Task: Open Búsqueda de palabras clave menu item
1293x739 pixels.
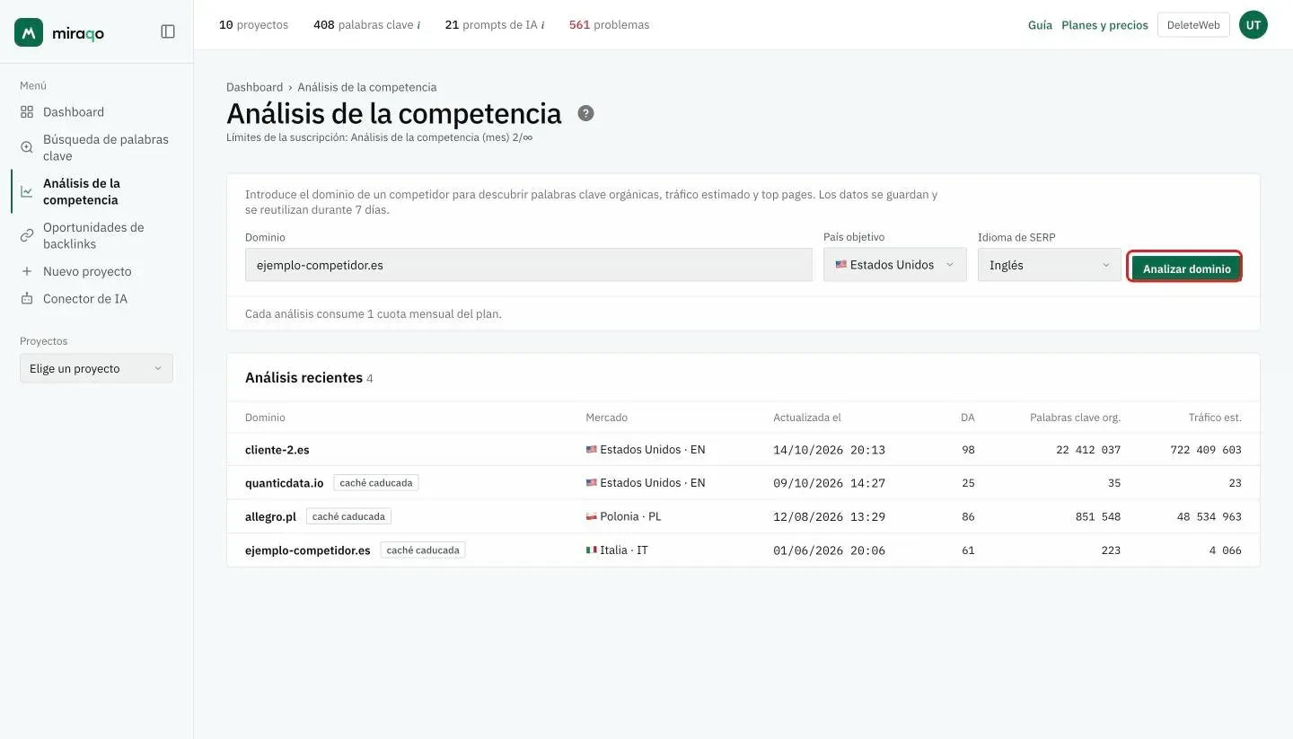Action: (x=106, y=147)
